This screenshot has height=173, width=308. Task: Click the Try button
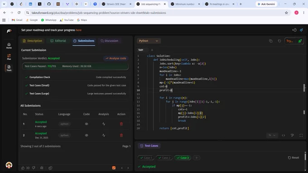tap(290, 41)
